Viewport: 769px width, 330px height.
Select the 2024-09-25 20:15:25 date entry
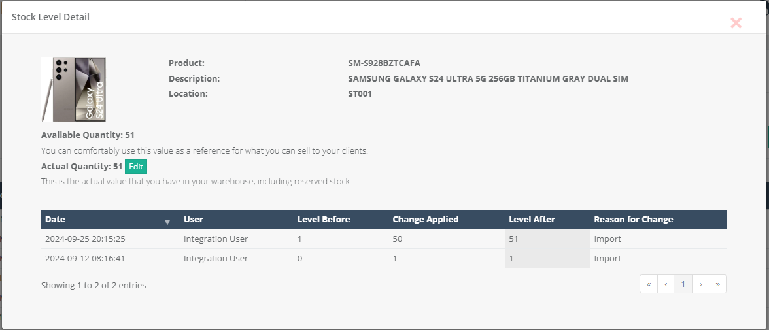(x=85, y=239)
